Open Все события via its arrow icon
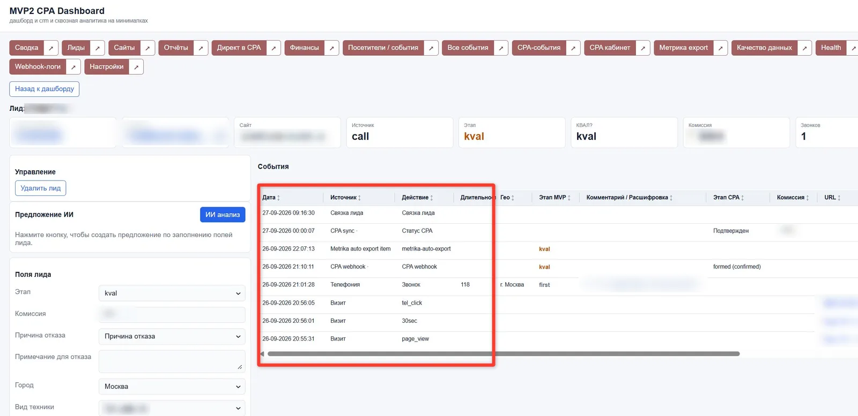858x416 pixels. pos(501,48)
